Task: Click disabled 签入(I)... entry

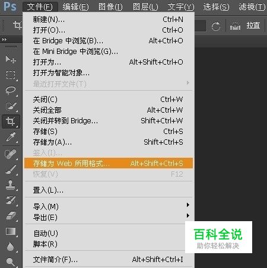Action: [109, 153]
